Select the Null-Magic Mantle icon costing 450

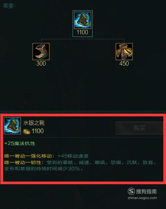point(124,51)
